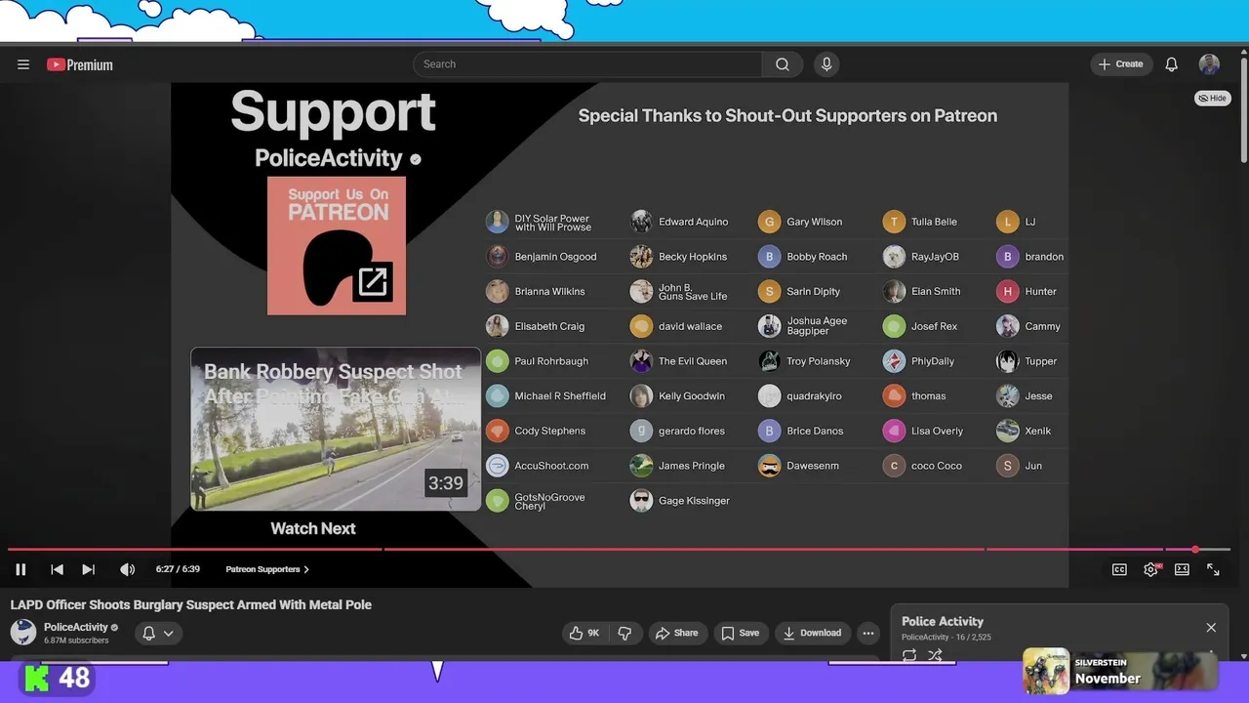Viewport: 1249px width, 703px height.
Task: Toggle loop playlist icon
Action: click(x=909, y=656)
